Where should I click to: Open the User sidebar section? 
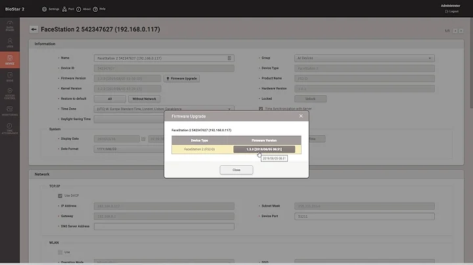click(10, 43)
